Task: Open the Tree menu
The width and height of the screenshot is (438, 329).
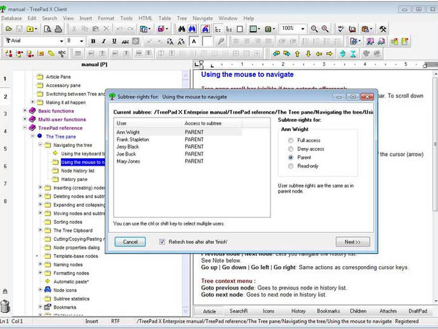Action: coord(182,18)
